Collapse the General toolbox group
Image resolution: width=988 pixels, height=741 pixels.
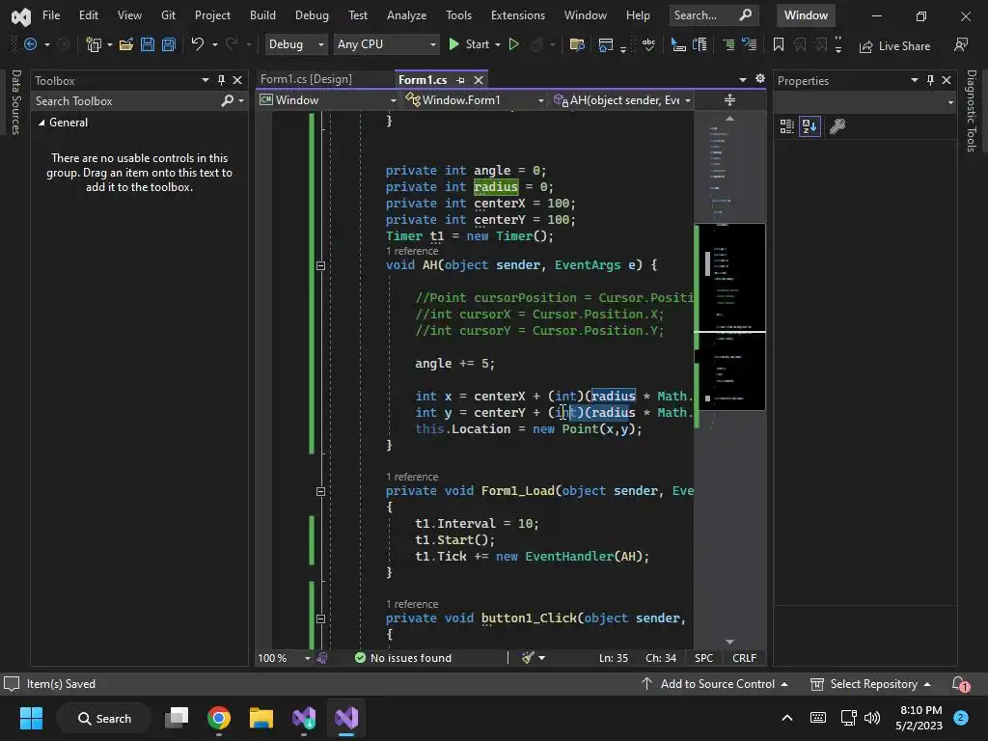point(41,123)
